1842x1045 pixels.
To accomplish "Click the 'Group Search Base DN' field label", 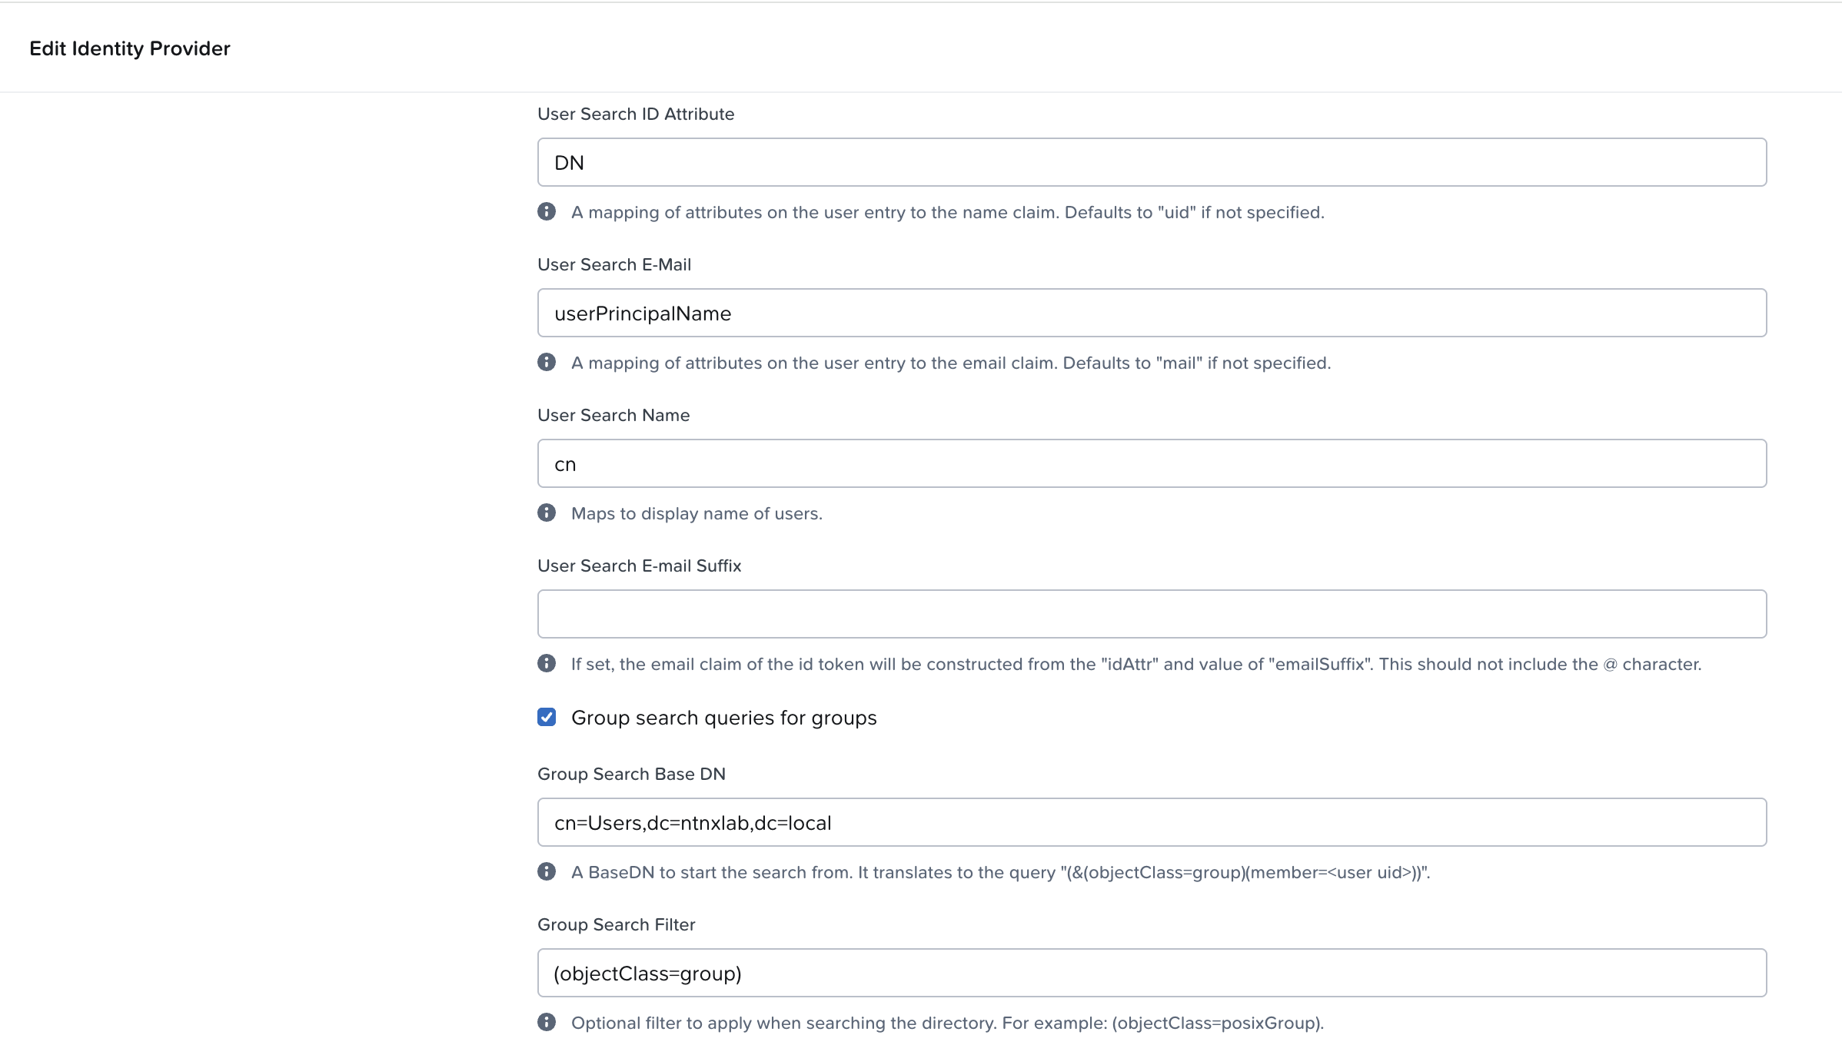I will coord(631,774).
